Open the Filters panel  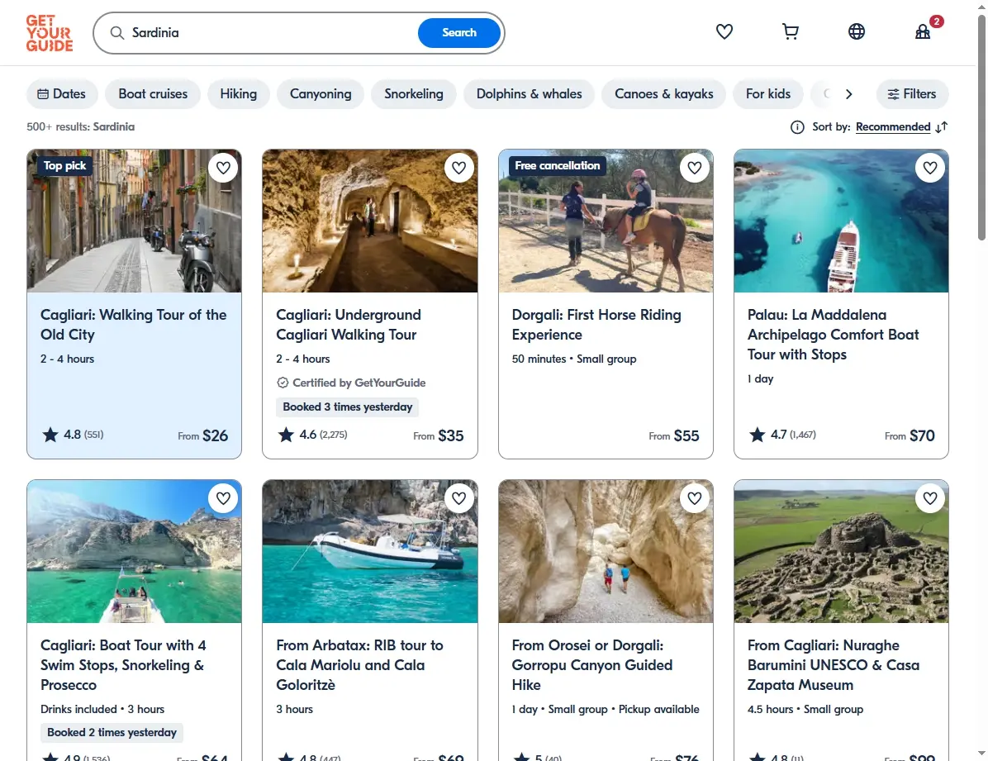(x=912, y=94)
